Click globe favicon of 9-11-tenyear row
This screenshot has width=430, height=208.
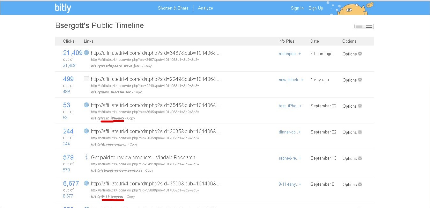click(x=86, y=183)
